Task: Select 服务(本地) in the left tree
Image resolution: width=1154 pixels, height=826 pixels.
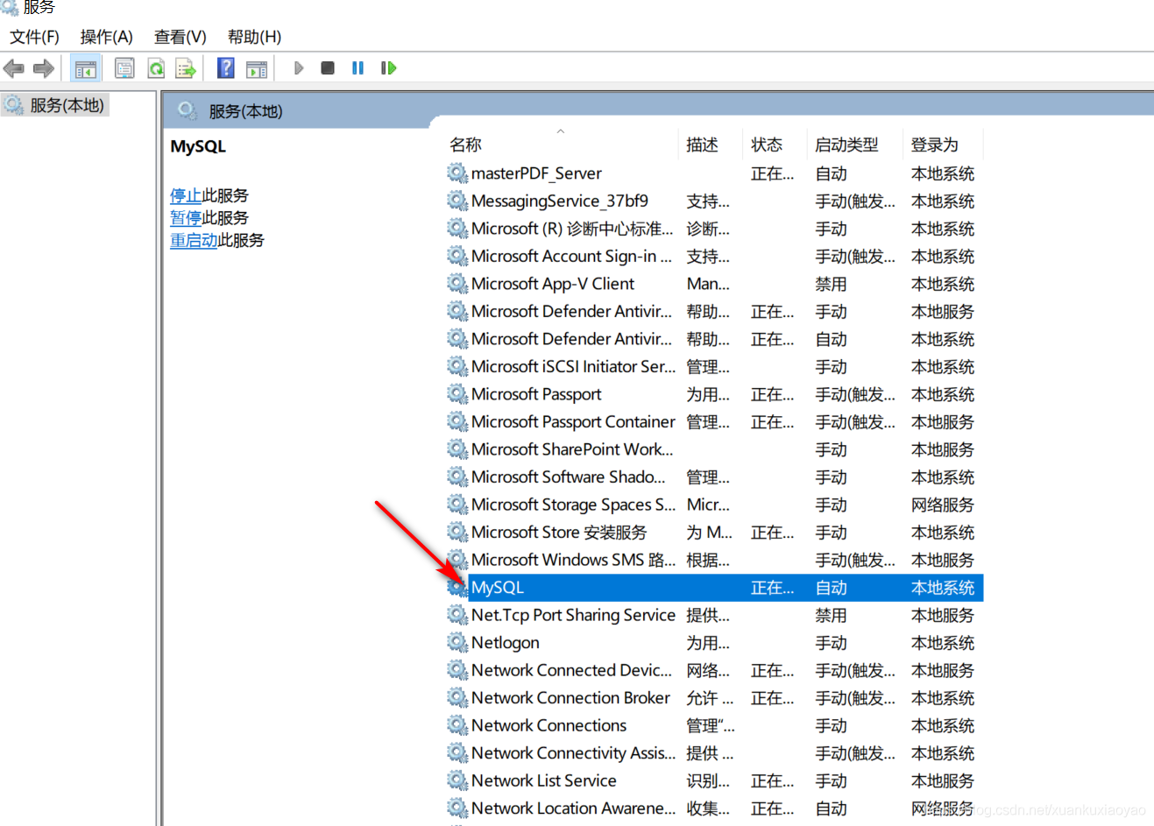Action: (x=67, y=105)
